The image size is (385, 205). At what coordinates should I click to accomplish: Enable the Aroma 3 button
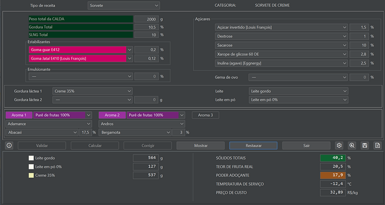point(205,115)
